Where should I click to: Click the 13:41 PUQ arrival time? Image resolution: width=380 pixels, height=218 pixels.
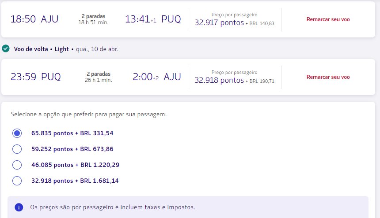click(x=153, y=19)
